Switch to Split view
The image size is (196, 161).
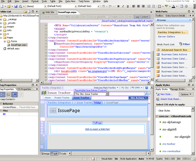point(54,154)
